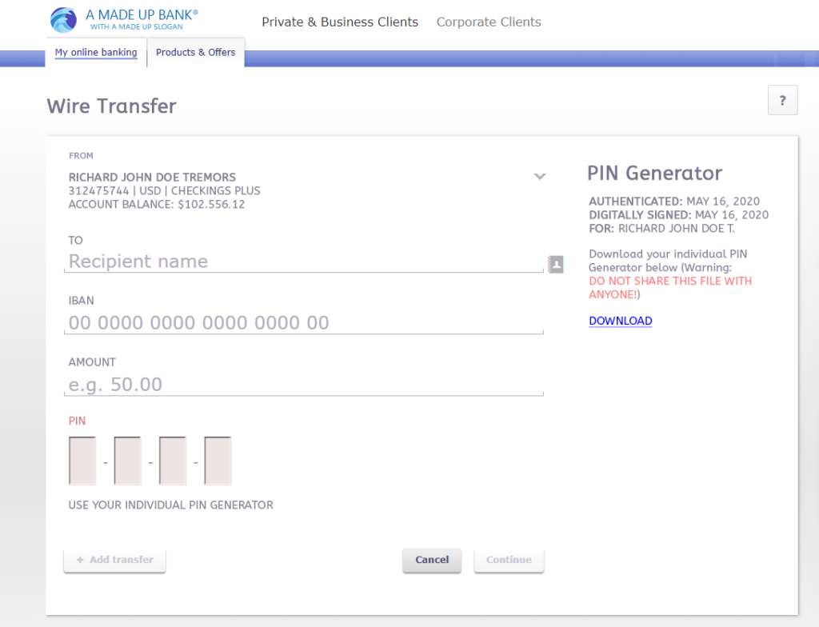The width and height of the screenshot is (819, 627).
Task: Click the help question mark icon
Action: coord(782,99)
